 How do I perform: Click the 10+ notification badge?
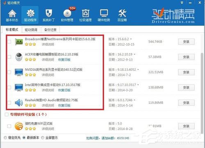(73, 9)
